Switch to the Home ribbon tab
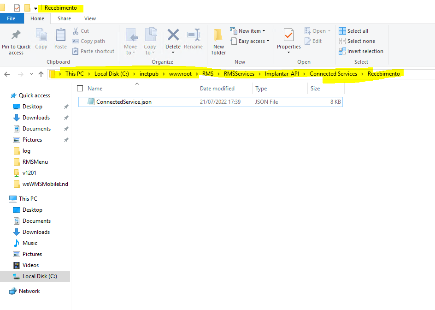This screenshot has width=435, height=310. 37,18
